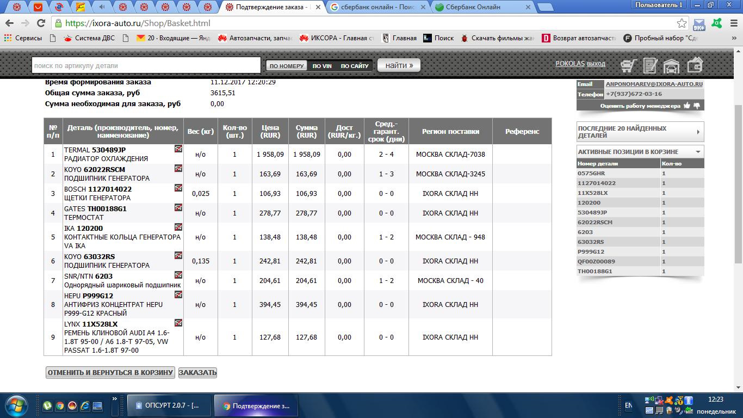Open the POKOLAS account link
The height and width of the screenshot is (418, 743).
pyautogui.click(x=569, y=64)
